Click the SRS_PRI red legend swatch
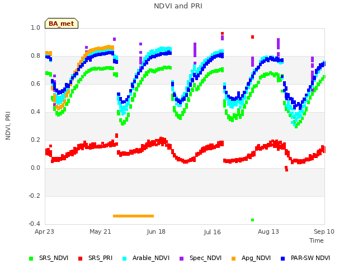358x269 pixels. pos(80,258)
